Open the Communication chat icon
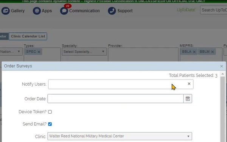Screen dimensions: 227x142 [64, 11]
